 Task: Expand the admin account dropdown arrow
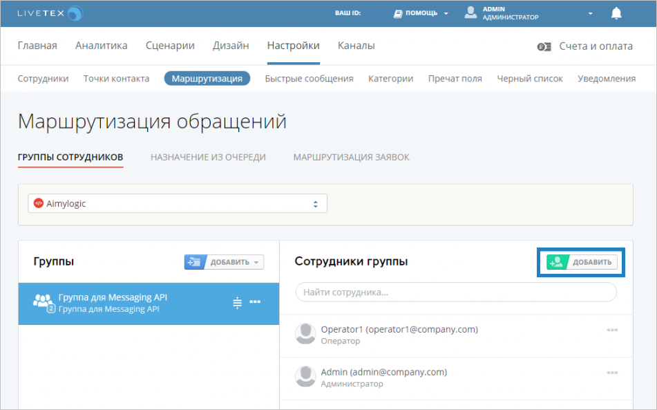590,13
